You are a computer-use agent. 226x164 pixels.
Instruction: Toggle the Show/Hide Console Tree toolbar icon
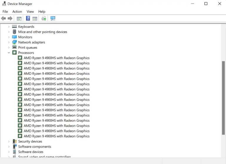[19, 18]
